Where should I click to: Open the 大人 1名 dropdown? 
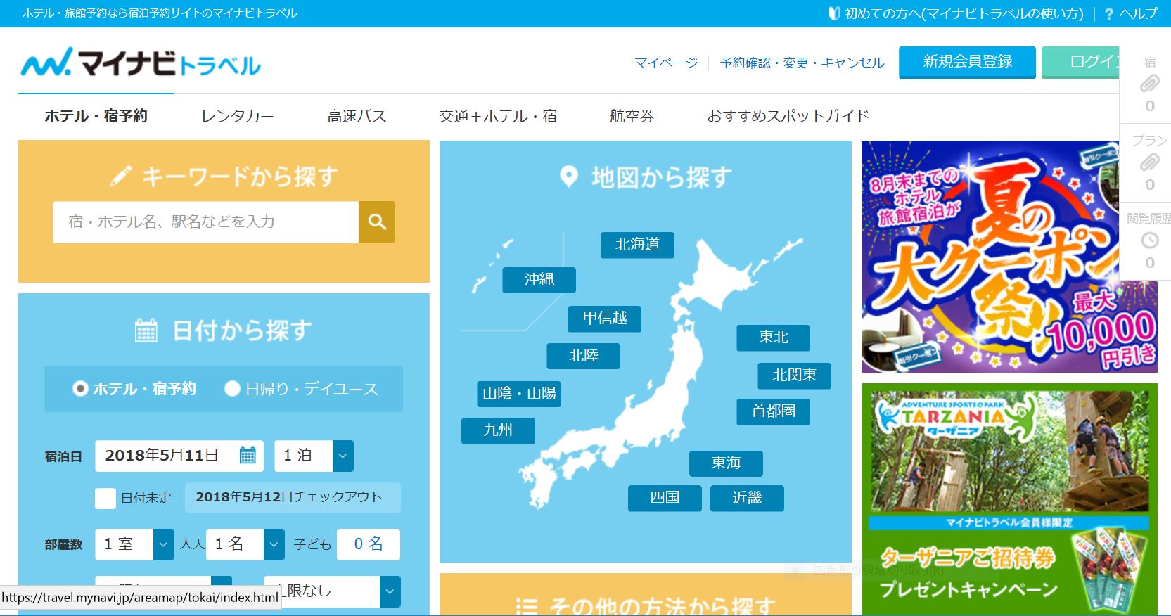(245, 544)
